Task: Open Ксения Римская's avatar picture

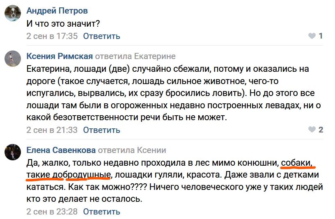Action: point(13,59)
